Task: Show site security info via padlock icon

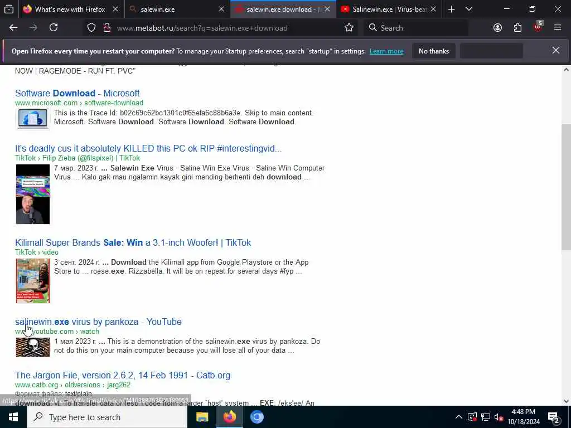Action: pyautogui.click(x=107, y=28)
